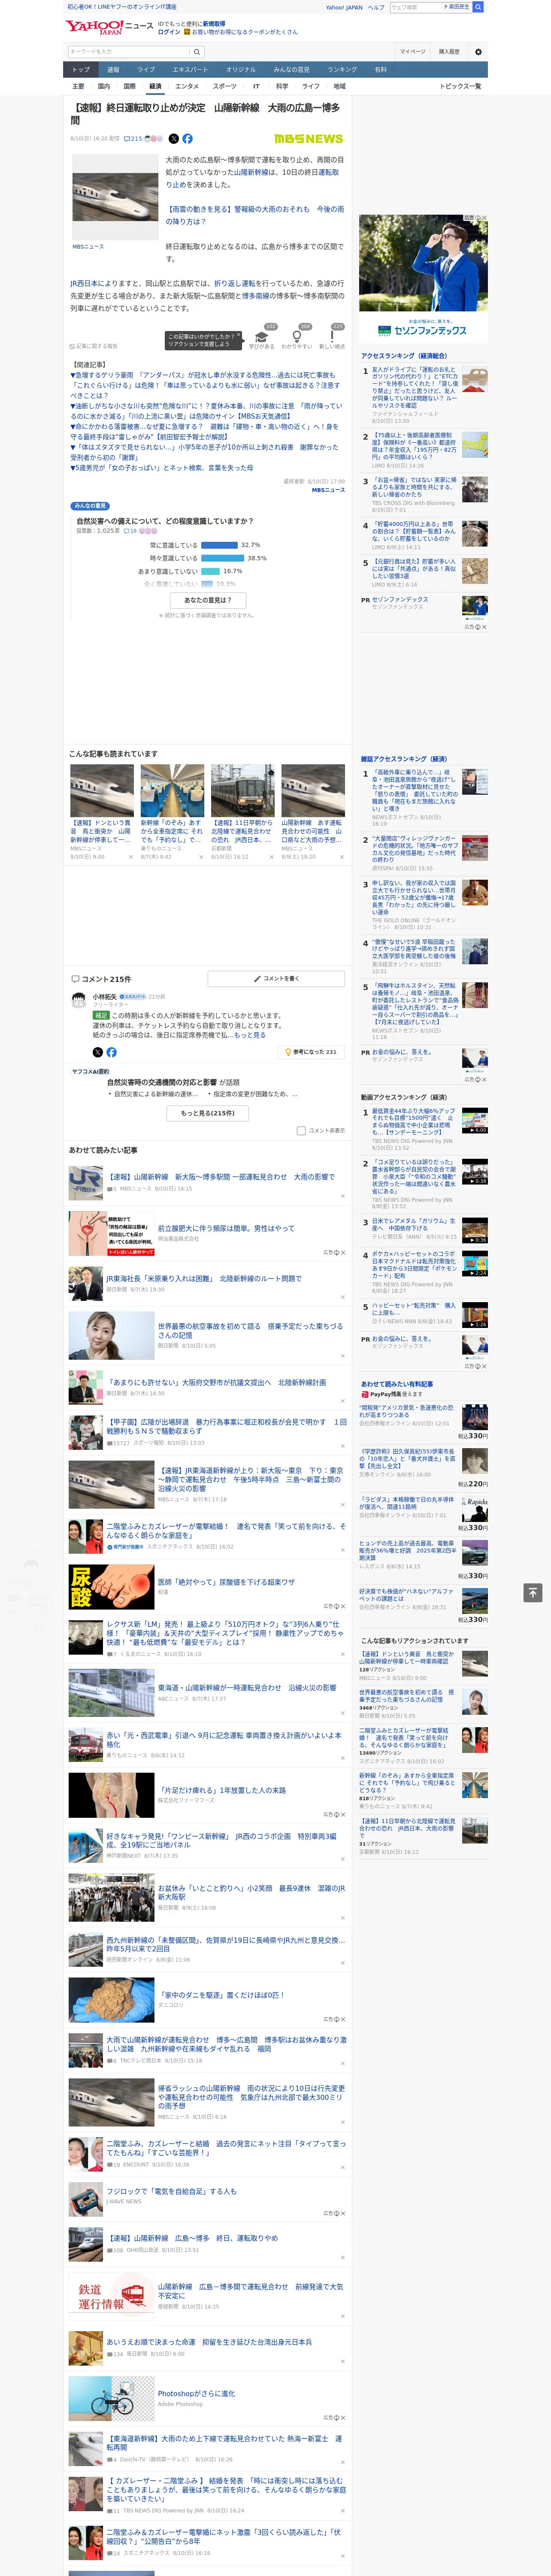Open the Yahoo! JAPAN logo link
The width and height of the screenshot is (551, 2576).
click(94, 27)
